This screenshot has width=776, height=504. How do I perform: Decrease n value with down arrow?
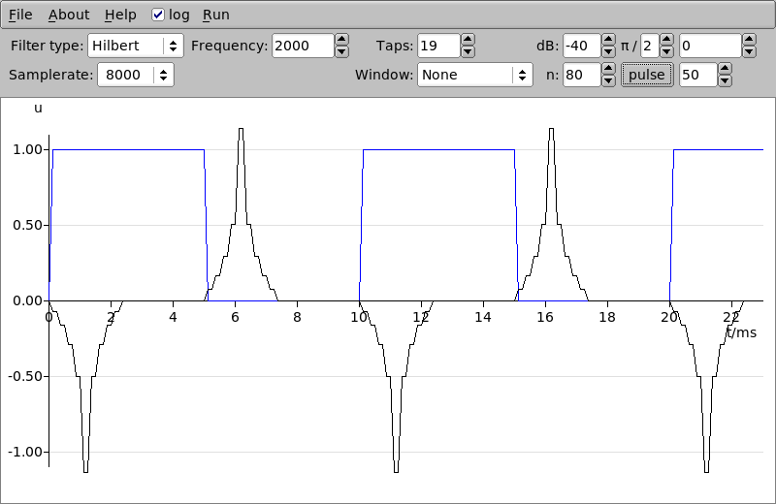coord(608,80)
